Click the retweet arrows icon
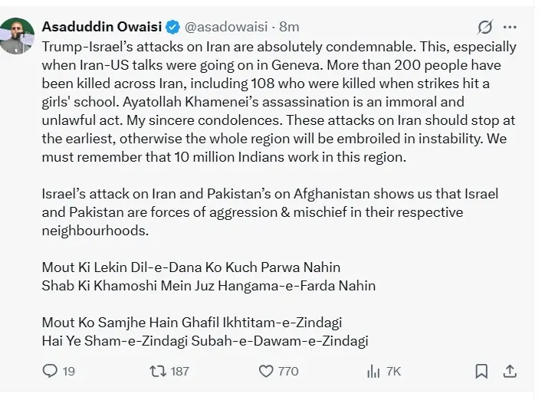 (x=157, y=371)
